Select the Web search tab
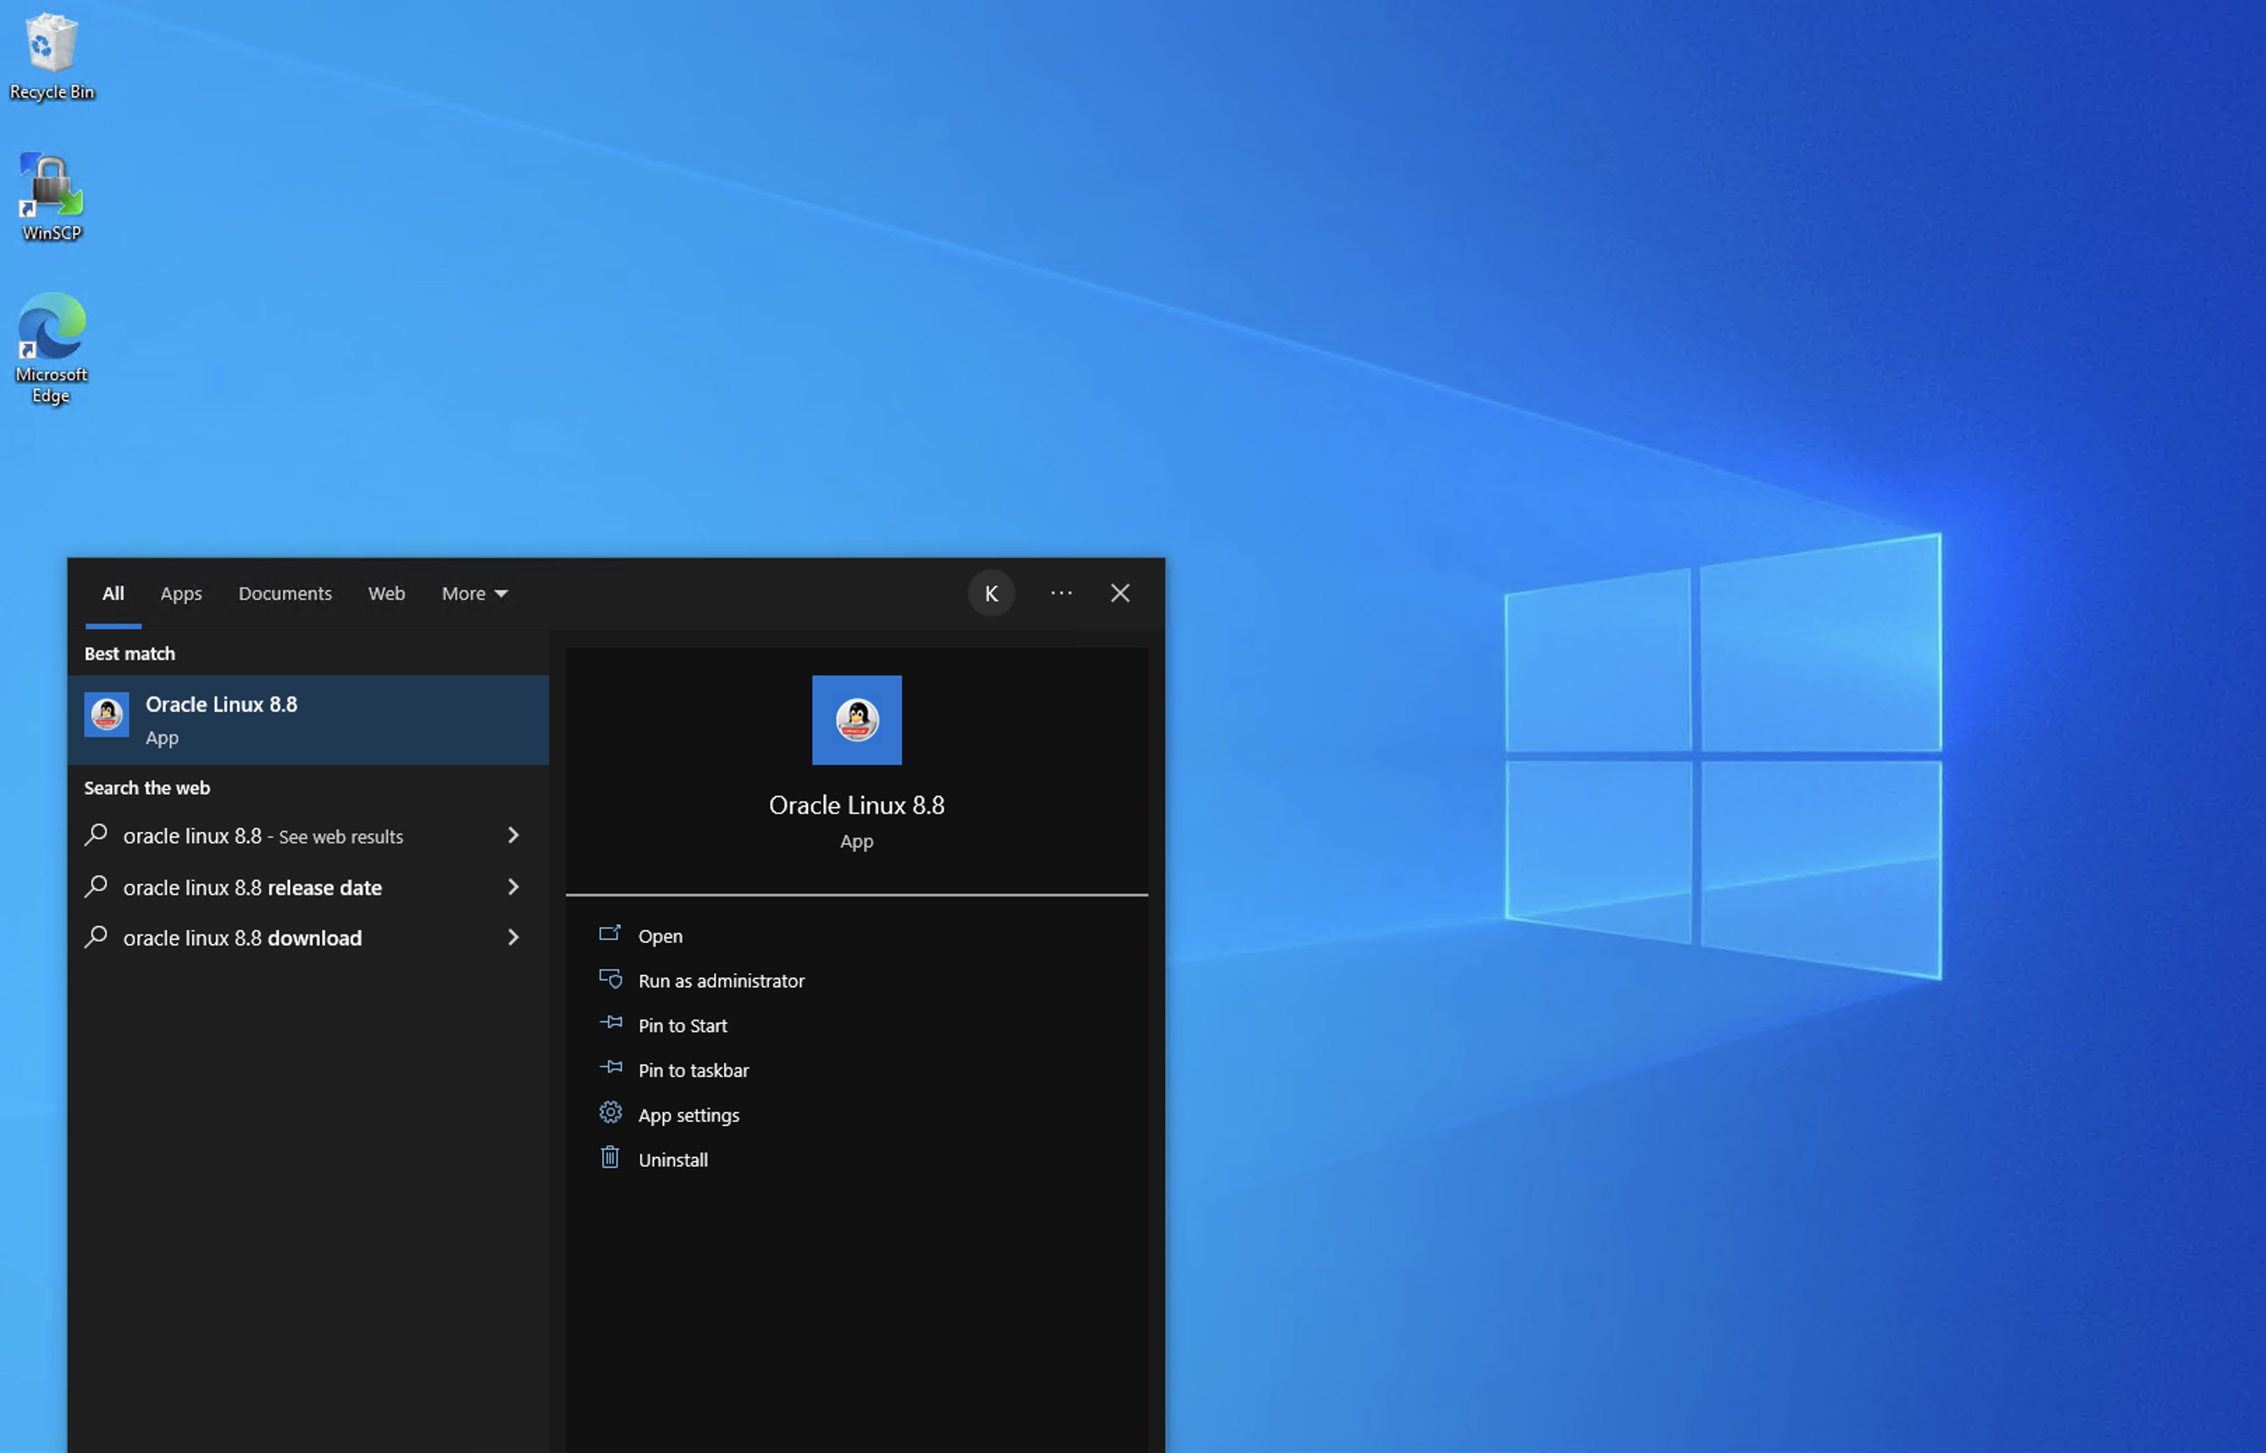 pos(386,594)
